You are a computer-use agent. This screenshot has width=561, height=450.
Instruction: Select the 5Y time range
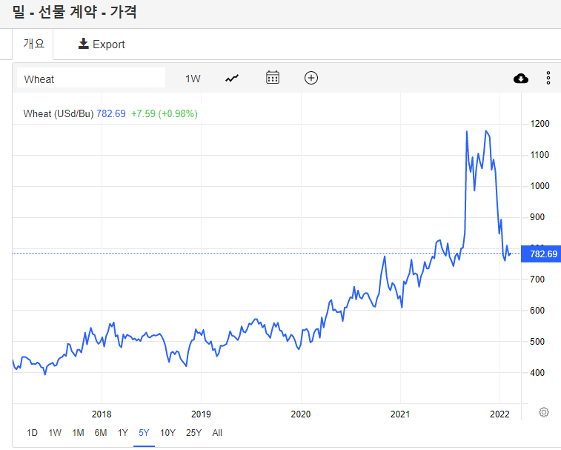[144, 433]
